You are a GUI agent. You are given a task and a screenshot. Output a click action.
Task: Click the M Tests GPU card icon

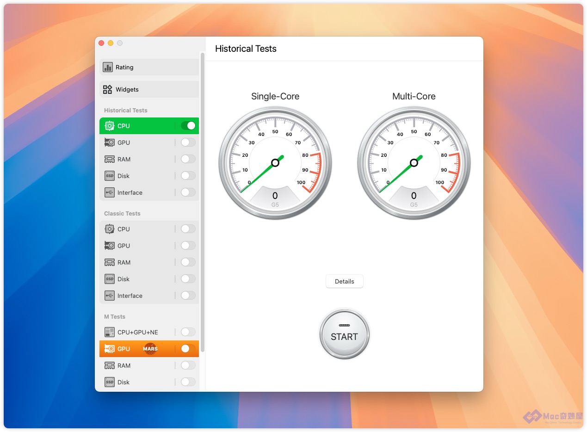coord(110,349)
